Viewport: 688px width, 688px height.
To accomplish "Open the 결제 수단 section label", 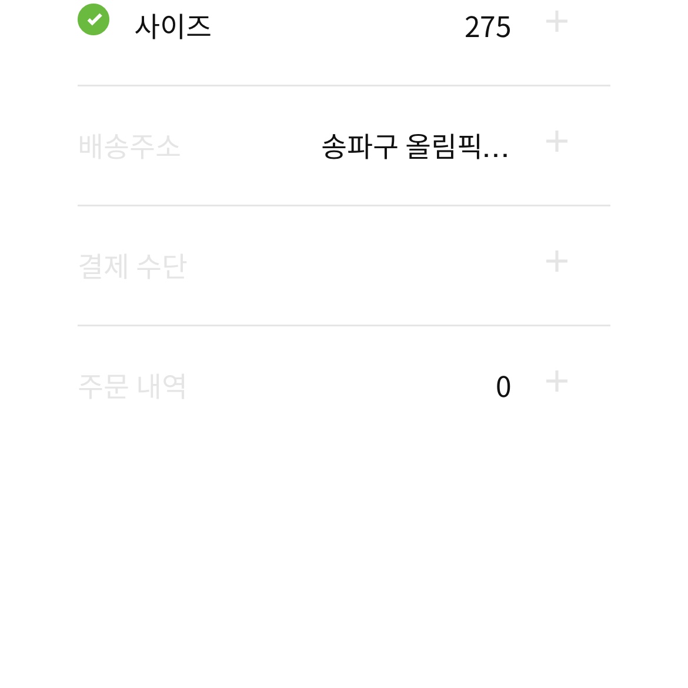I will pyautogui.click(x=132, y=266).
